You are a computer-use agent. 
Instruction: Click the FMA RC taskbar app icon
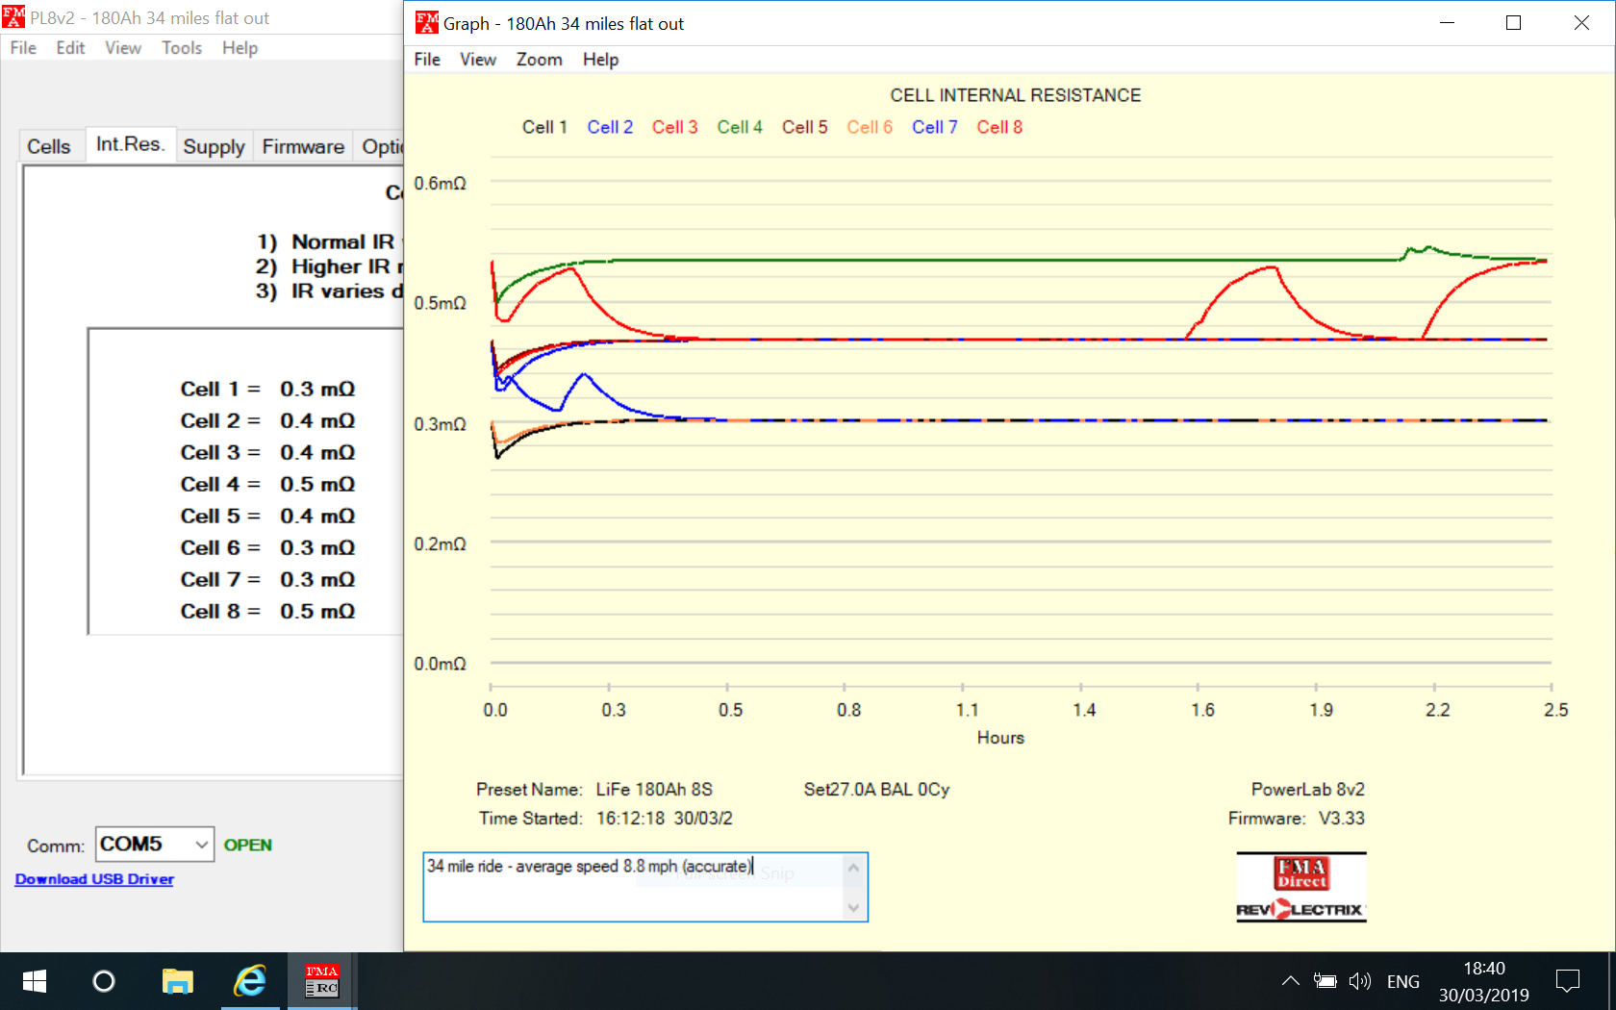point(322,981)
